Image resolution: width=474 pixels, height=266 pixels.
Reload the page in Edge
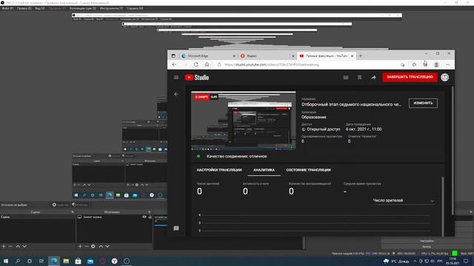pyautogui.click(x=196, y=64)
